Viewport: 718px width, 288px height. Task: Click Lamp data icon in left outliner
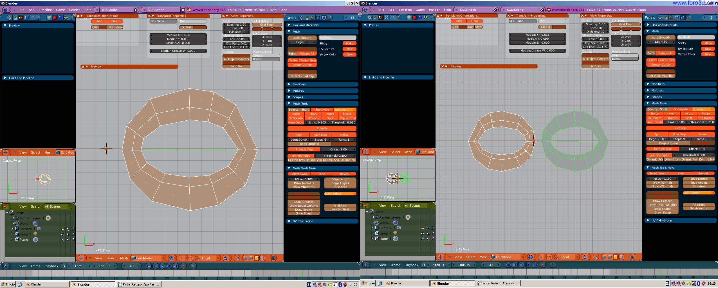[x=35, y=234]
